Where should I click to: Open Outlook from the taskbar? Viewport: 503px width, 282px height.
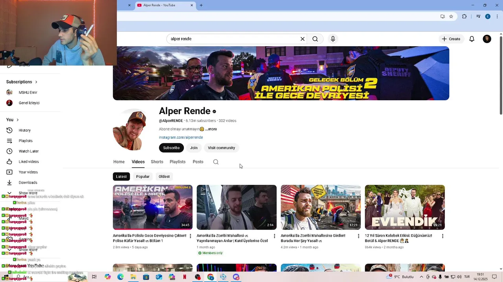point(159,277)
